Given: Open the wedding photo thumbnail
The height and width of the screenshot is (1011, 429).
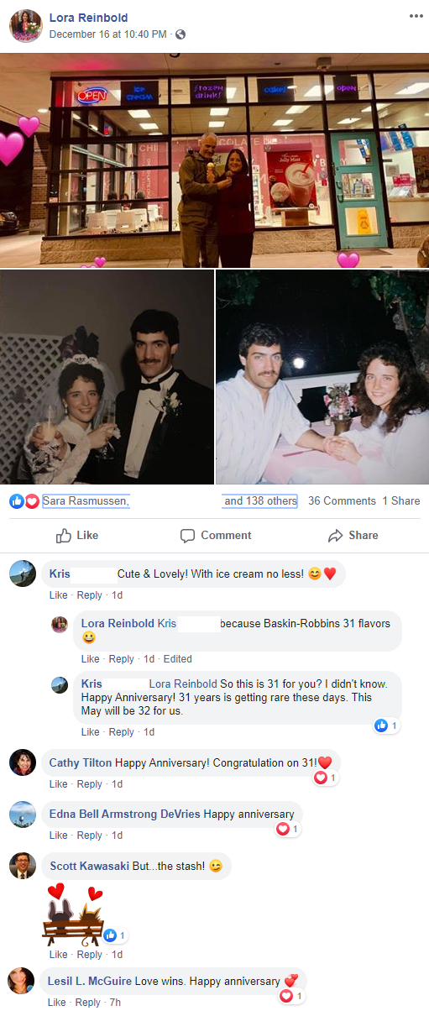Looking at the screenshot, I should [107, 377].
